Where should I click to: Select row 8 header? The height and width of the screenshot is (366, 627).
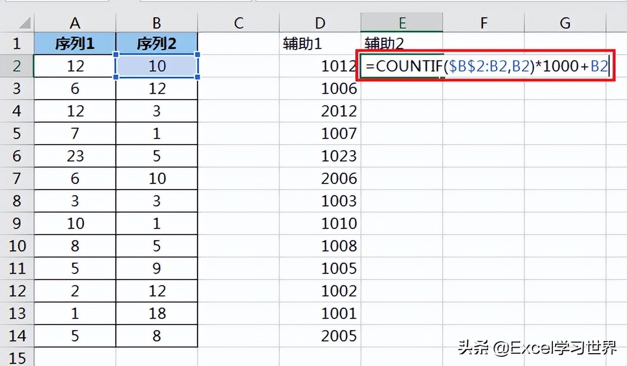pyautogui.click(x=17, y=201)
